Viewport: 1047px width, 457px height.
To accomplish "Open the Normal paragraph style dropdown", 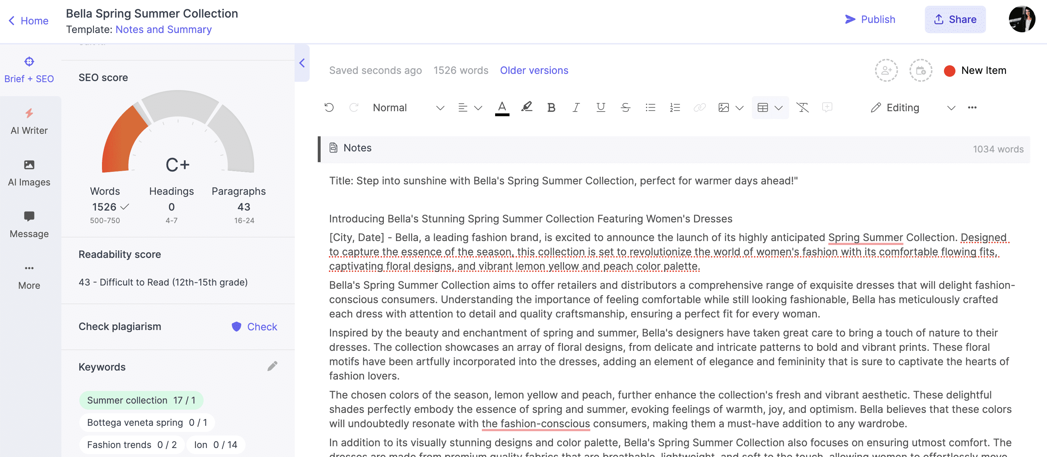I will point(408,108).
